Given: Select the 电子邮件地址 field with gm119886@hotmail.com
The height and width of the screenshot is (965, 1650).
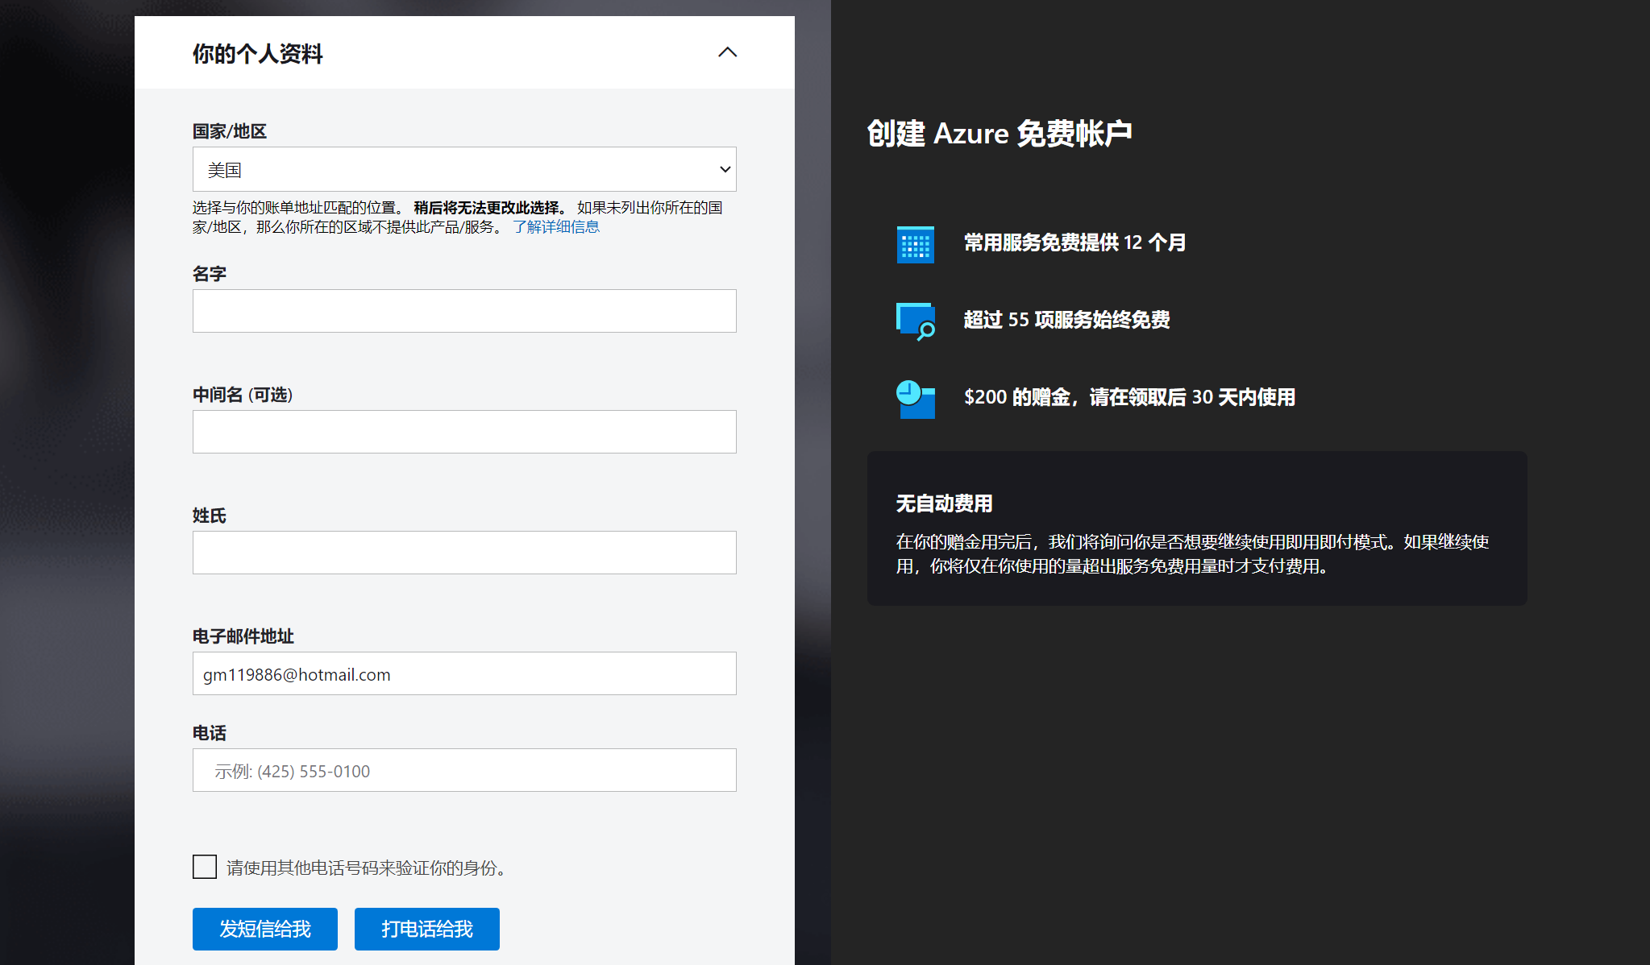Looking at the screenshot, I should tap(464, 673).
